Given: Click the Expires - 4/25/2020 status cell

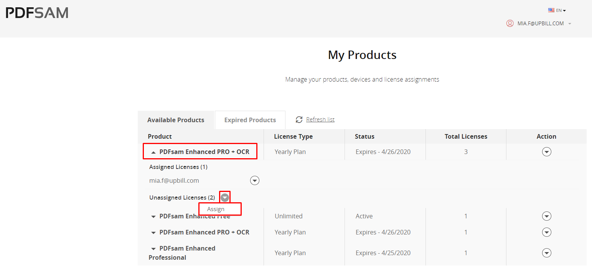Looking at the screenshot, I should point(383,253).
